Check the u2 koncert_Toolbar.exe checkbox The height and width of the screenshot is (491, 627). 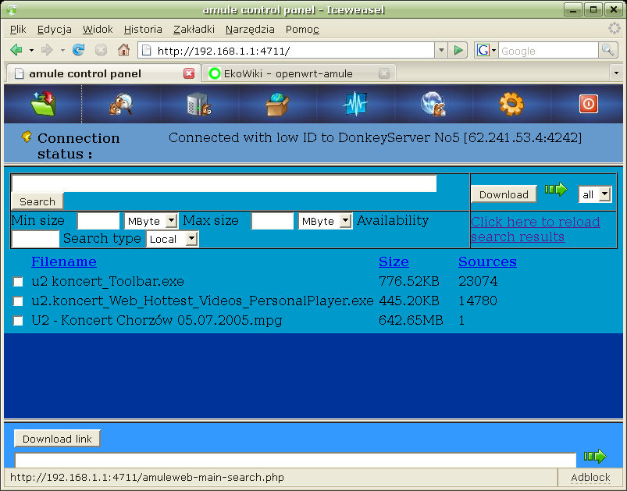18,282
